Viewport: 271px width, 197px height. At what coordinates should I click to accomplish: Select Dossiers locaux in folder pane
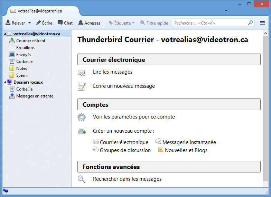28,82
